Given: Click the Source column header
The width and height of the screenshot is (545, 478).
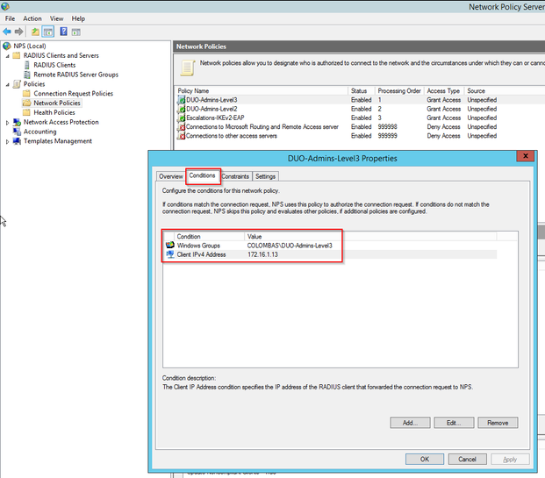Looking at the screenshot, I should (476, 90).
